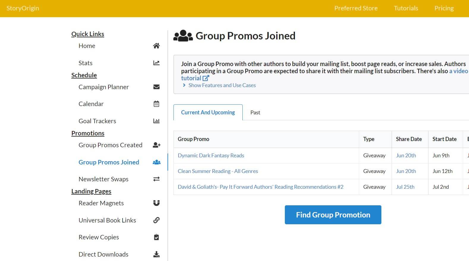Click the Universal Book Links chain icon
469x261 pixels.
[x=156, y=220]
